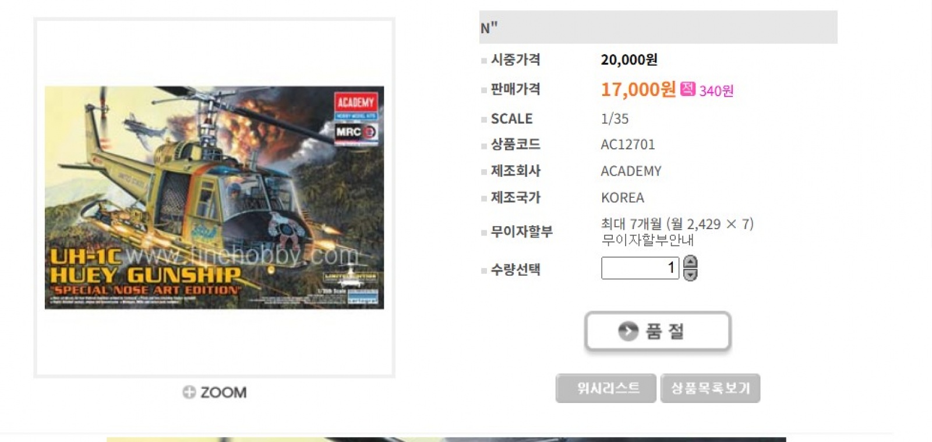Image resolution: width=932 pixels, height=442 pixels.
Task: Open the 상품목록보기 product list button
Action: (x=710, y=388)
